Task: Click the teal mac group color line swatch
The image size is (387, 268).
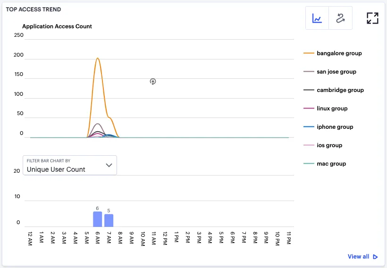Action: click(x=309, y=164)
